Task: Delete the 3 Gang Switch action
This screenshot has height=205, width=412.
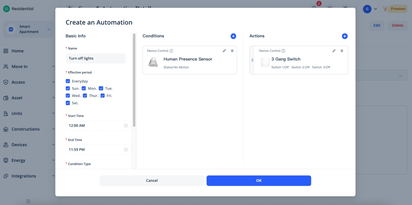Action: (342, 51)
